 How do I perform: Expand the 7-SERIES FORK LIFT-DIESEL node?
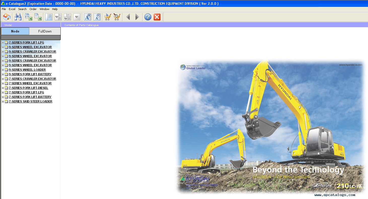3,88
